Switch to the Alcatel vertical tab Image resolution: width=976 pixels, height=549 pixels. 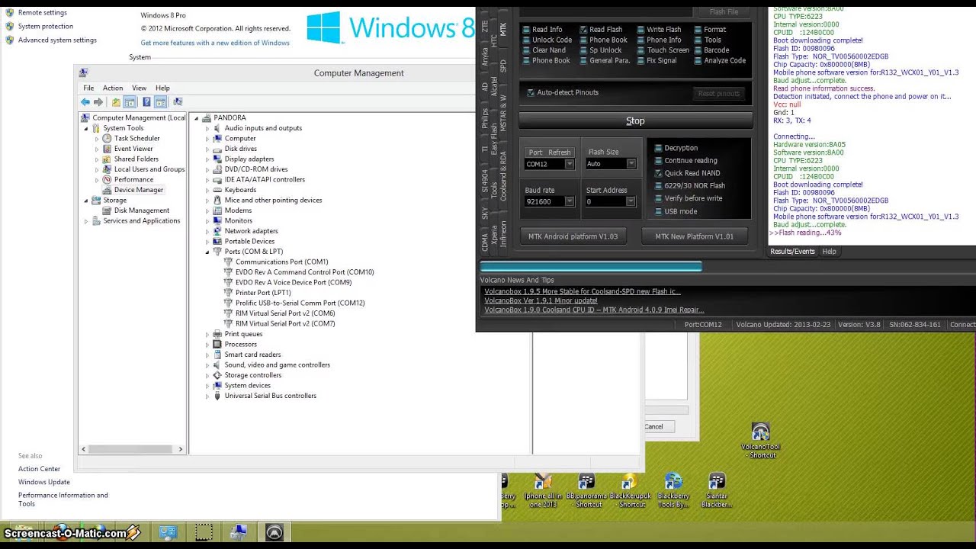click(493, 86)
